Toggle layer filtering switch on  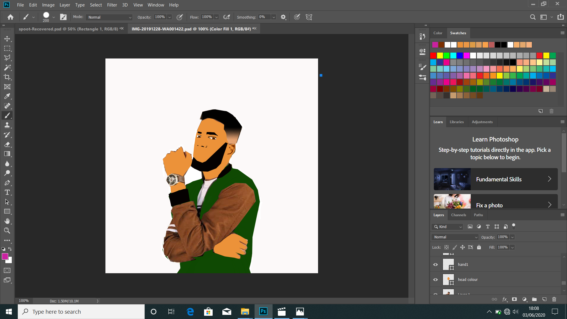coord(514,227)
